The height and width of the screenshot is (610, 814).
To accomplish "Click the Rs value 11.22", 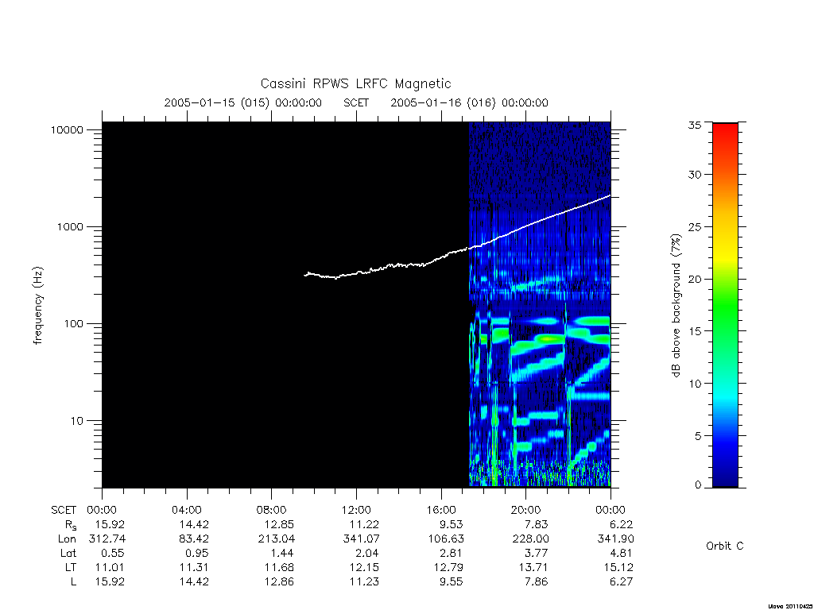I will click(x=364, y=524).
